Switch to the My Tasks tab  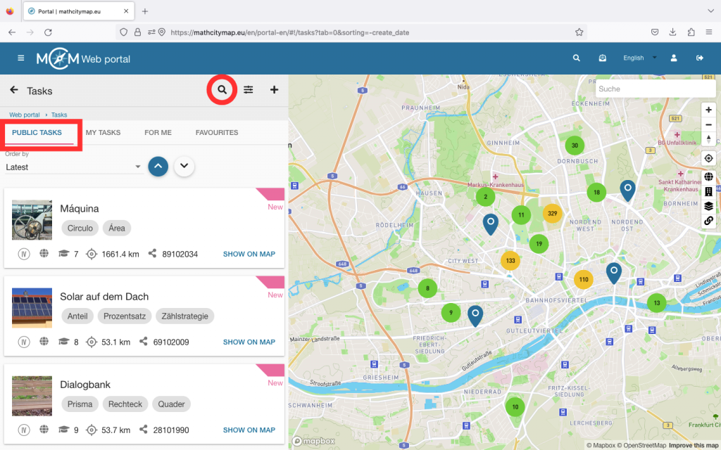pyautogui.click(x=103, y=133)
